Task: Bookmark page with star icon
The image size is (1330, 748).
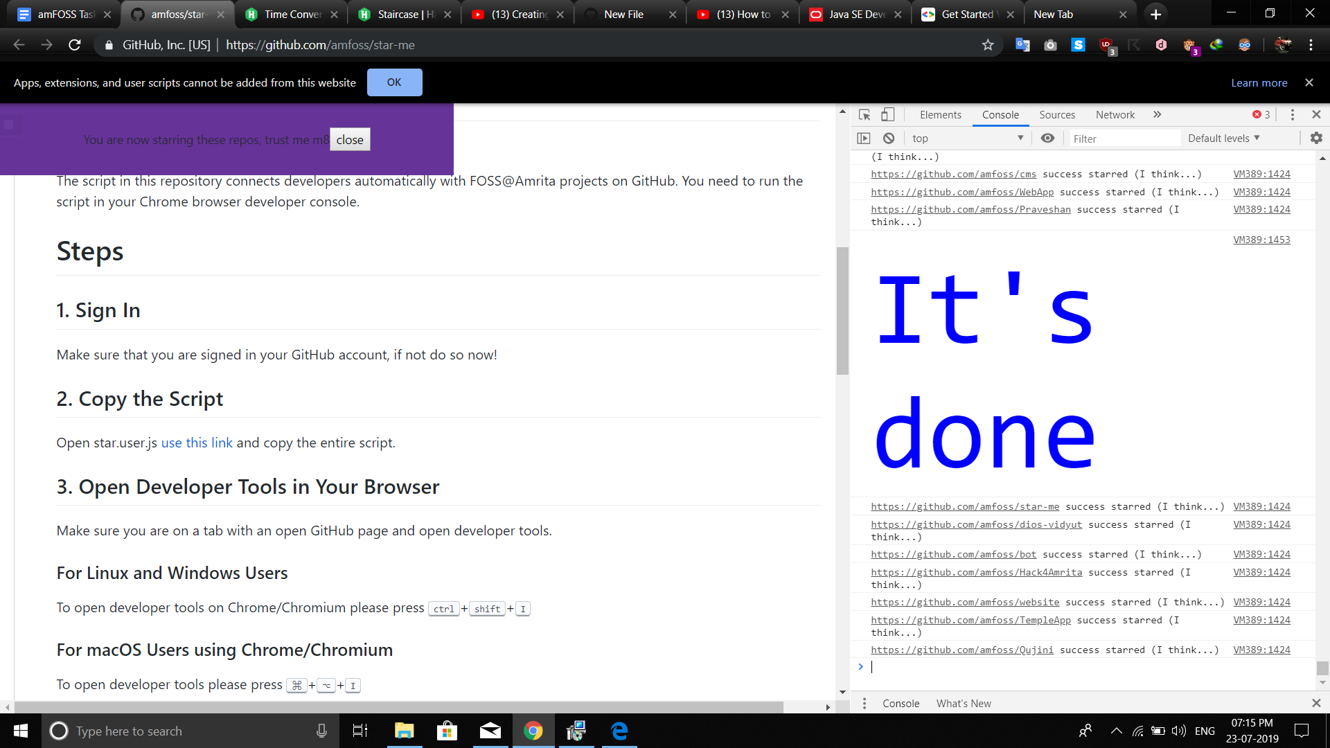Action: [988, 45]
